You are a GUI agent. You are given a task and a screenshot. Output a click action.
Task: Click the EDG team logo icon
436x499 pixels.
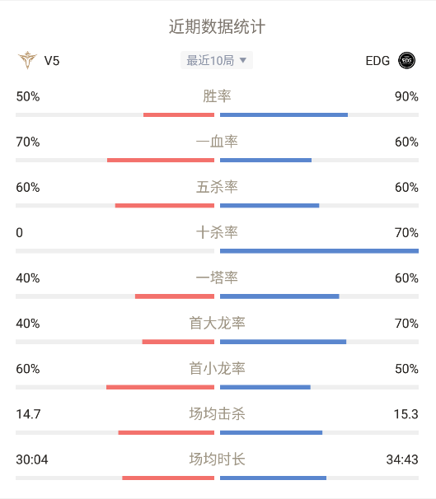[406, 60]
